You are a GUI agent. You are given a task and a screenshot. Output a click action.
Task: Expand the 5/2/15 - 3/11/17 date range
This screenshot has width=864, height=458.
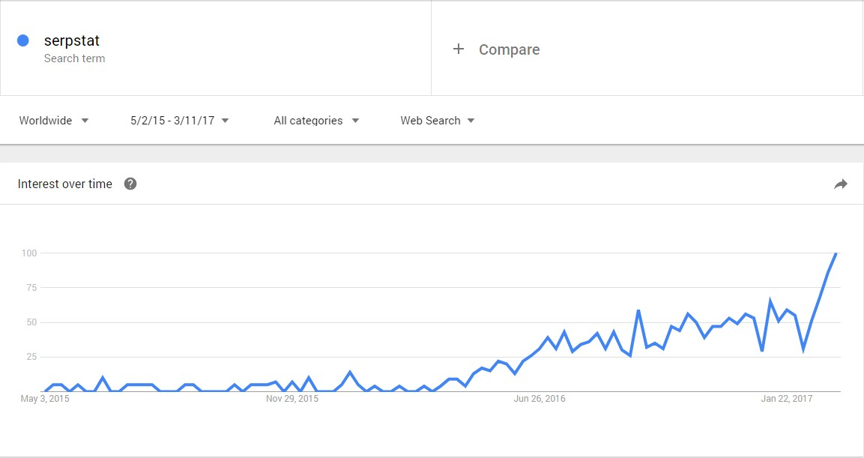[180, 121]
